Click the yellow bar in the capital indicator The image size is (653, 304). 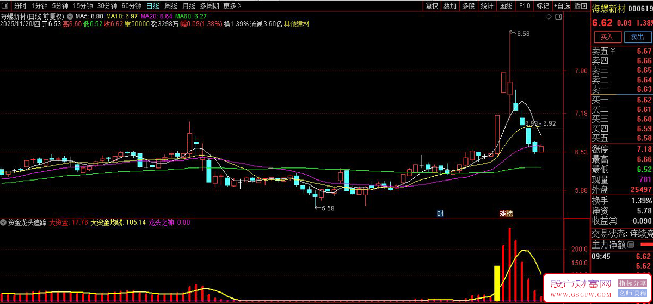(497, 283)
